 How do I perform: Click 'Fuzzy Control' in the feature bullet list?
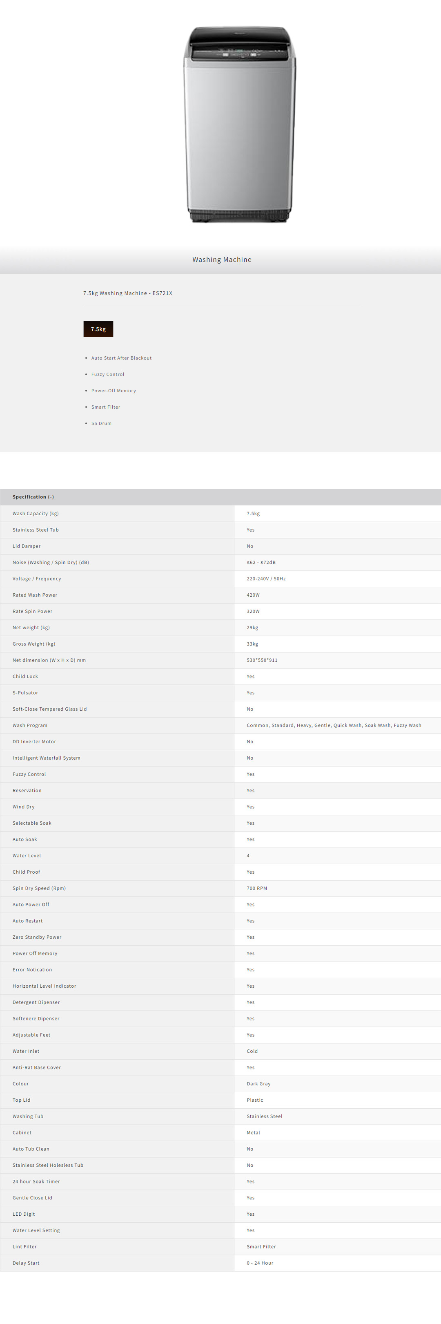[108, 374]
